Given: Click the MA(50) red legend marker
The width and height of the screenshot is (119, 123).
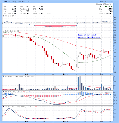Looking at the screenshot, I should [3, 34].
